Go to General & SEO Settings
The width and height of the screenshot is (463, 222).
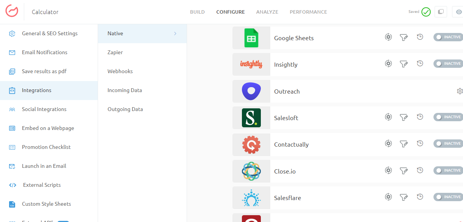(x=49, y=33)
